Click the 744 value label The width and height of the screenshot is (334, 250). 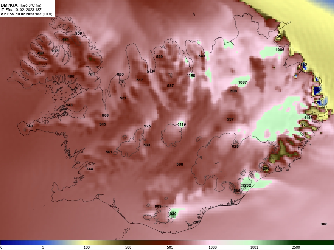coord(90,169)
